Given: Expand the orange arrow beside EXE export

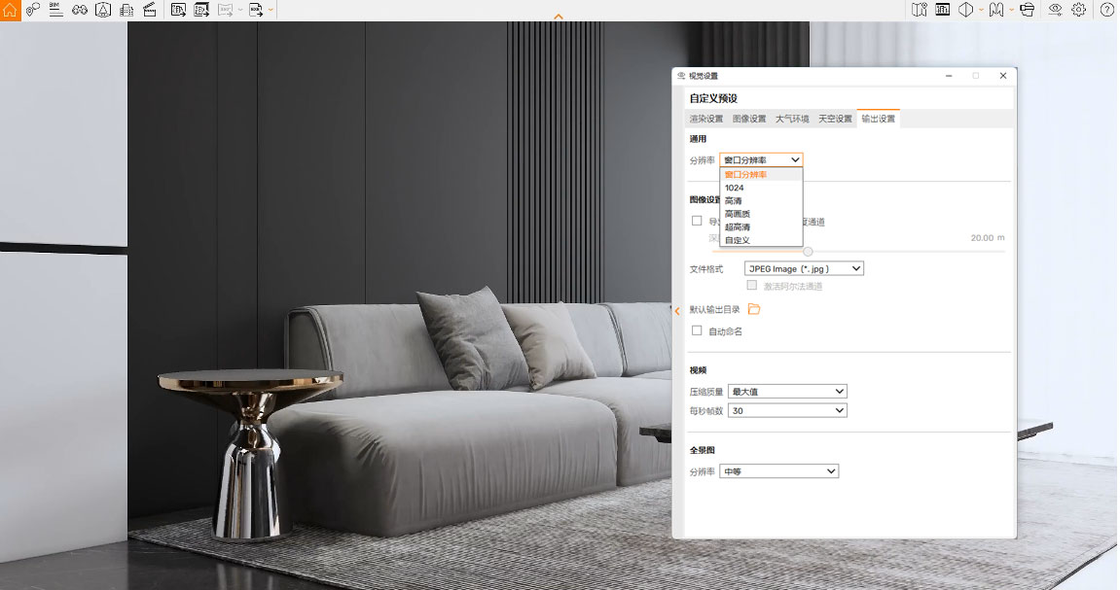Looking at the screenshot, I should tap(271, 10).
